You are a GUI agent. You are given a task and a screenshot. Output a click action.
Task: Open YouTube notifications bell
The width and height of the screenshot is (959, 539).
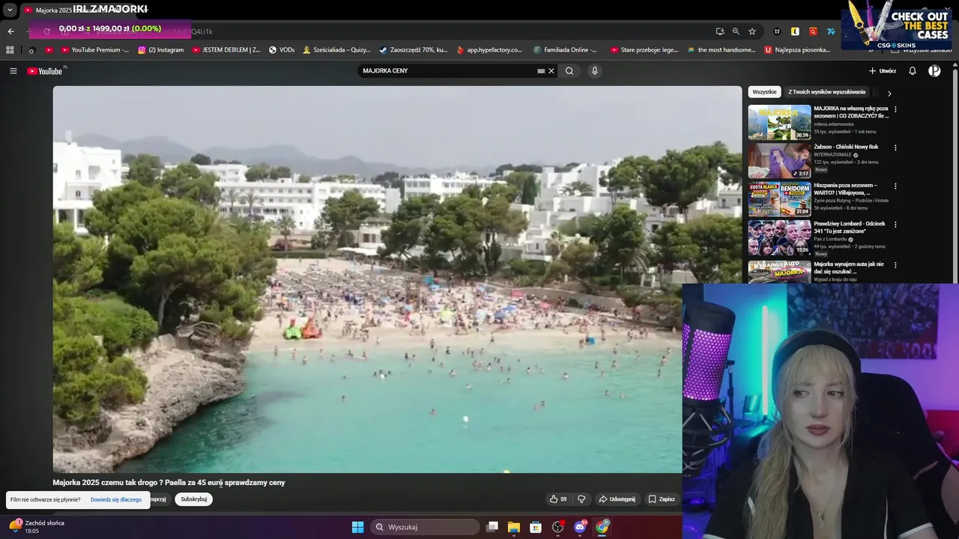click(x=913, y=71)
